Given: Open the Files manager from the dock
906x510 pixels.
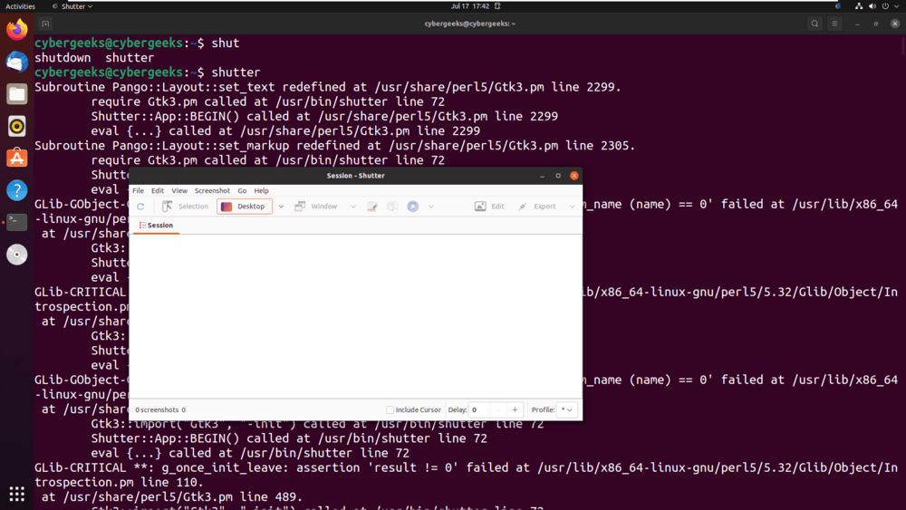Looking at the screenshot, I should [x=16, y=94].
